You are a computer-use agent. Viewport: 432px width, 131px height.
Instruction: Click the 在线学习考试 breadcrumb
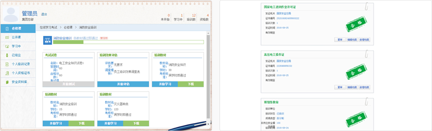pyautogui.click(x=49, y=27)
